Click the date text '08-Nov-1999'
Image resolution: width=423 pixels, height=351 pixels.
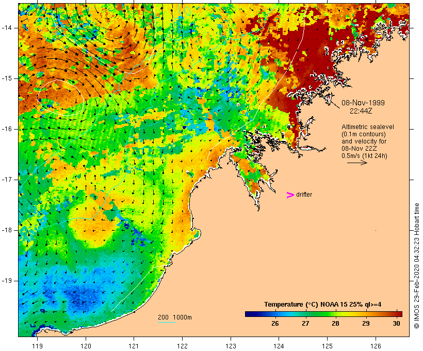click(x=363, y=103)
